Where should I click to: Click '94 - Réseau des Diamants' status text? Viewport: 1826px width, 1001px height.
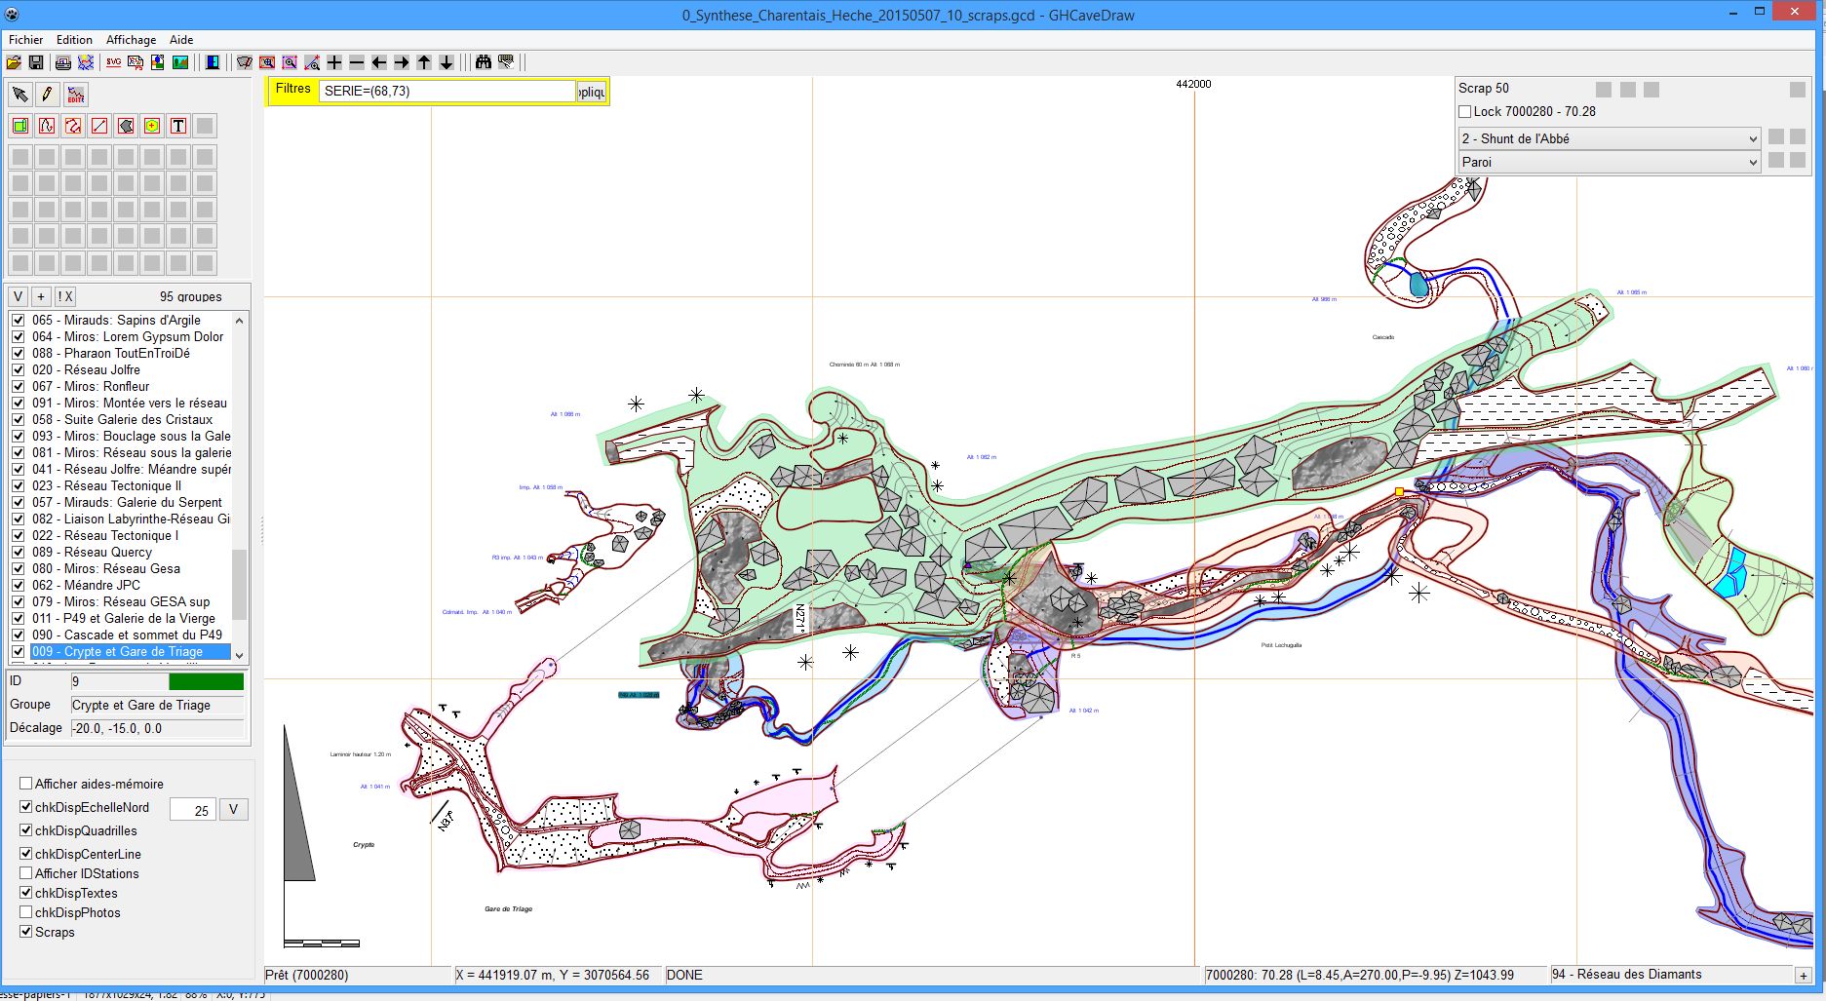[x=1627, y=975]
